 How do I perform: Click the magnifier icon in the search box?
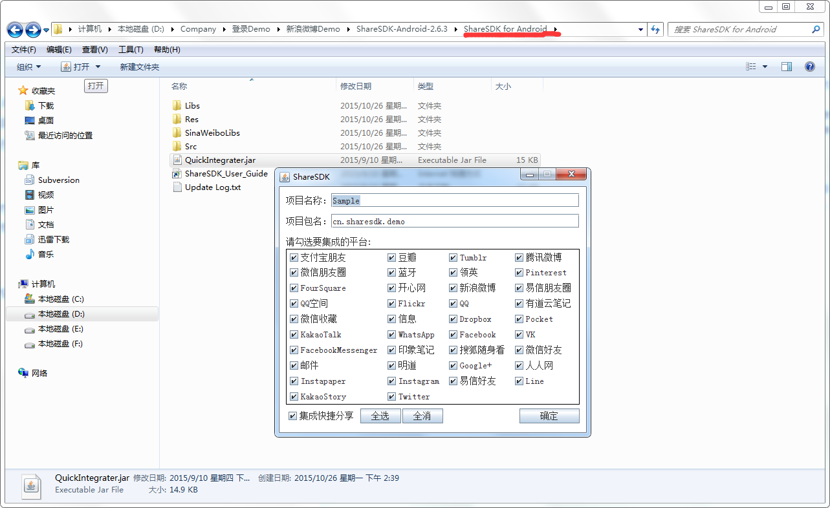point(816,29)
